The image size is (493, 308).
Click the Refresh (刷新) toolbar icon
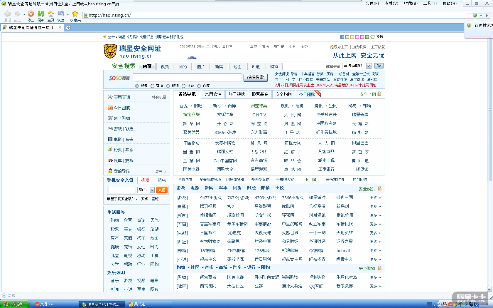(x=41, y=14)
